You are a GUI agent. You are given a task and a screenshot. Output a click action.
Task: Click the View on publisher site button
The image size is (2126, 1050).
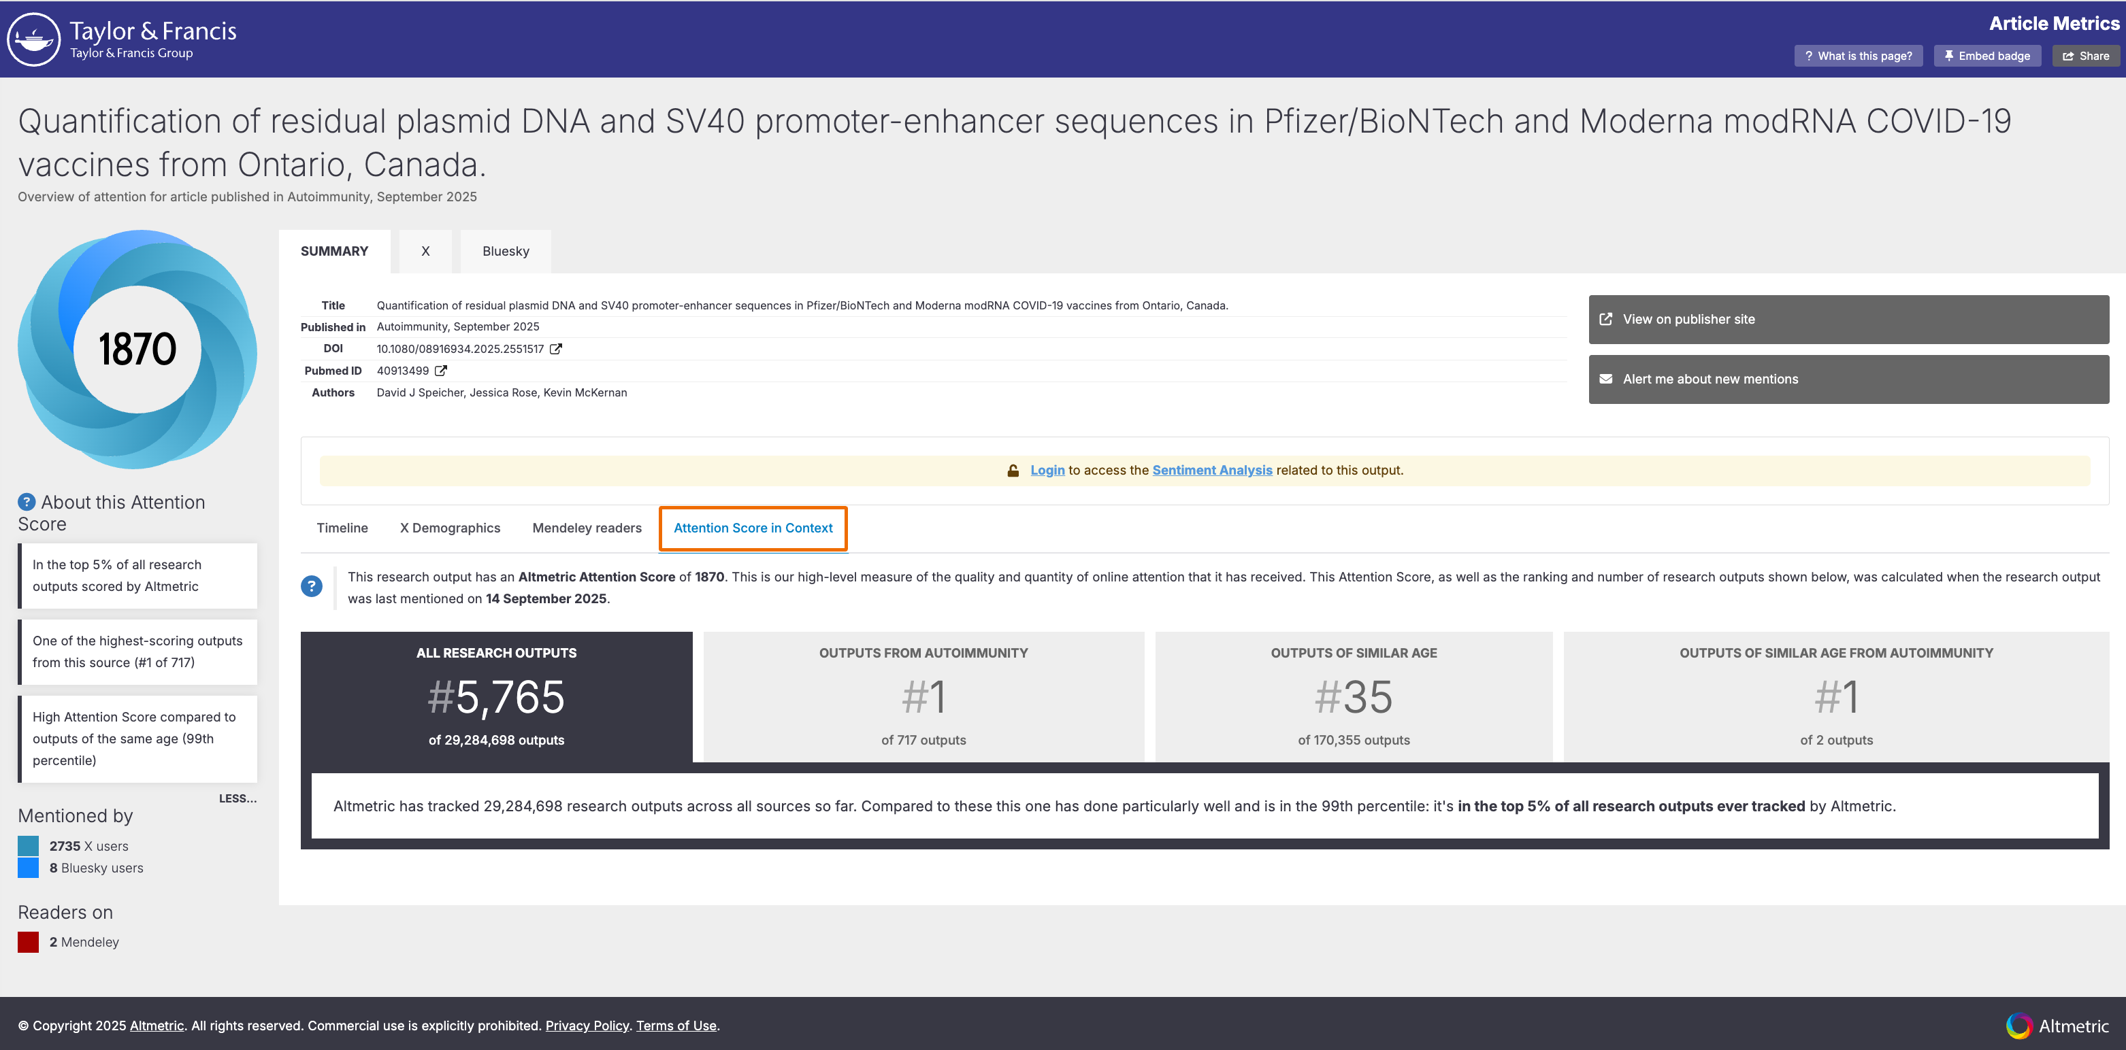click(1848, 319)
